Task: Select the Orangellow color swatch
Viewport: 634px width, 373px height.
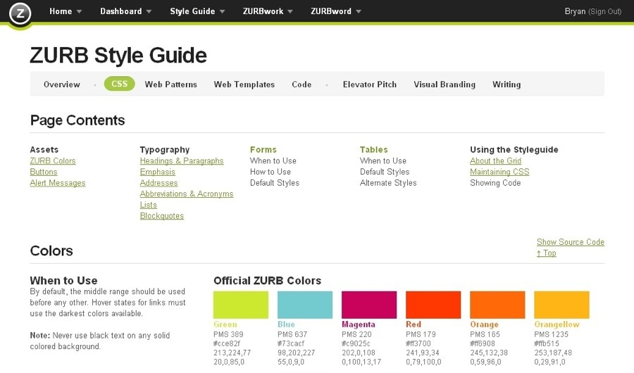Action: pos(561,305)
